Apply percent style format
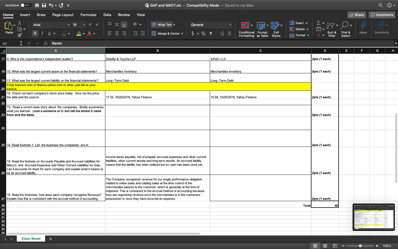The width and height of the screenshot is (398, 249). (203, 33)
